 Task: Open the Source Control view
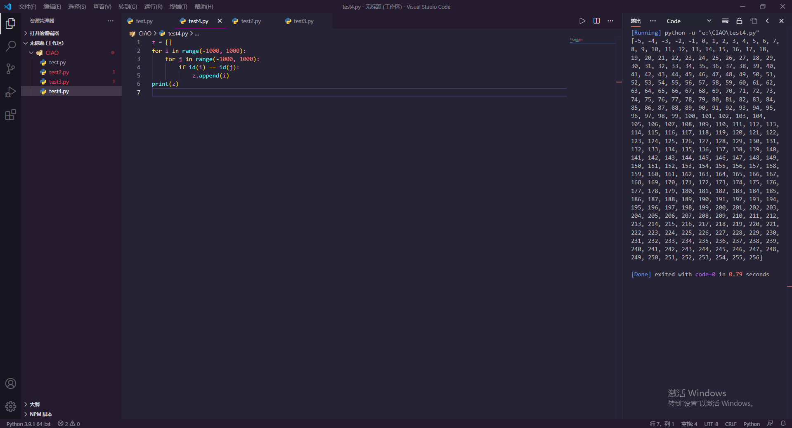pos(10,69)
